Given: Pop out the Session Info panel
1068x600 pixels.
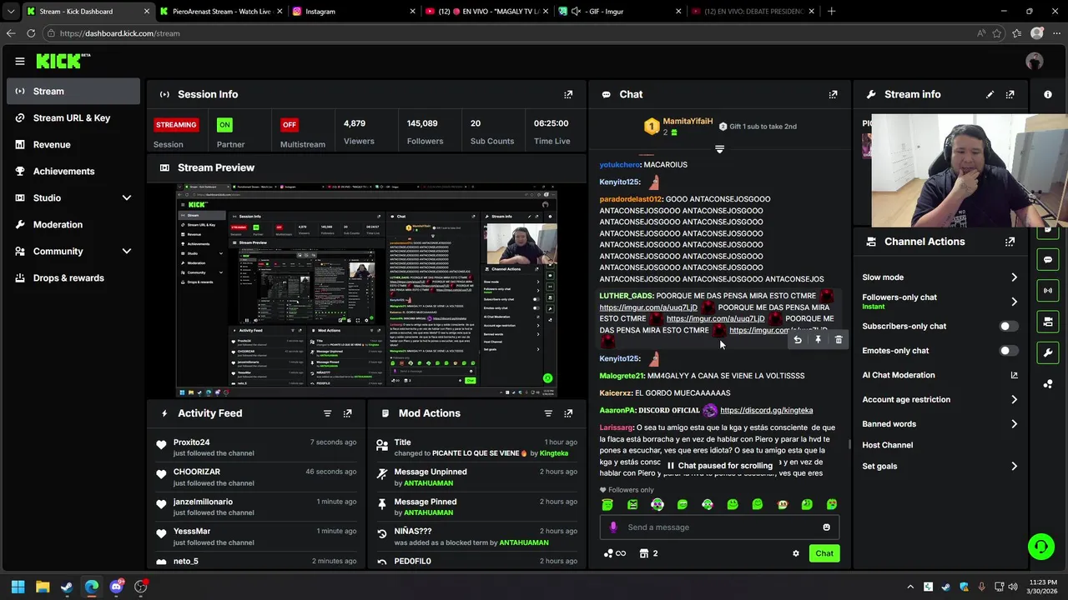Looking at the screenshot, I should 568,94.
